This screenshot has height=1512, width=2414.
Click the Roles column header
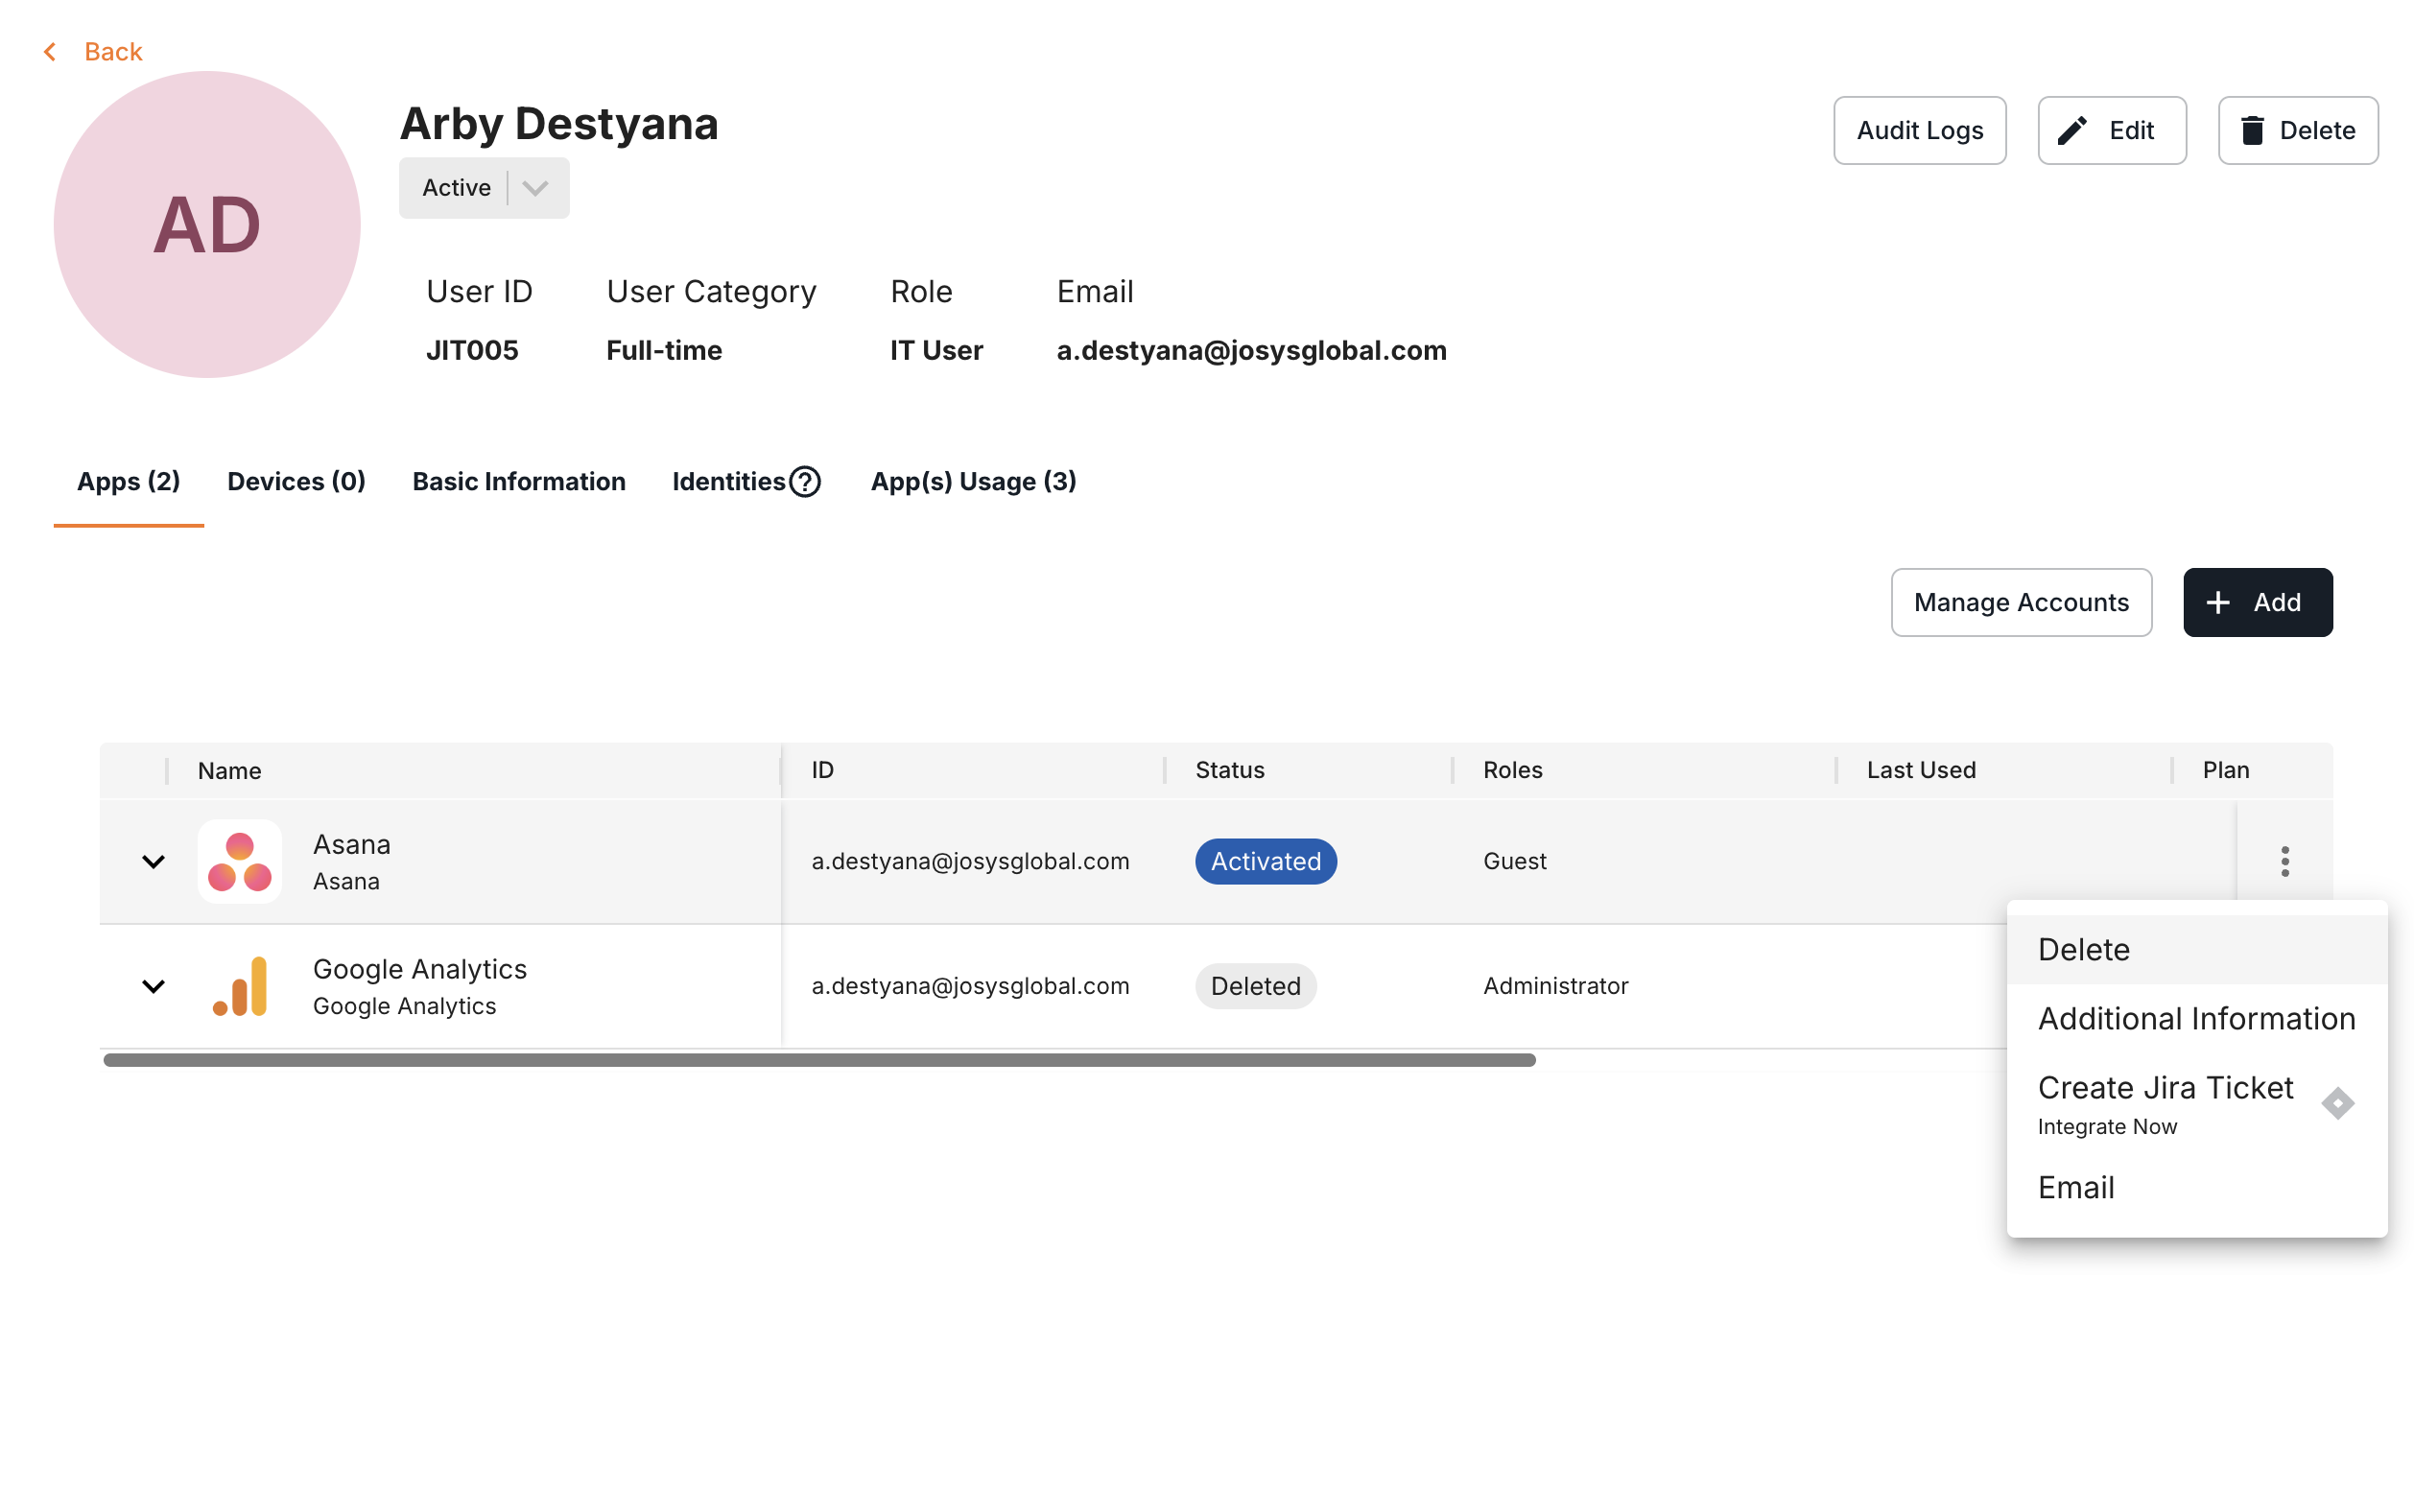click(1512, 770)
